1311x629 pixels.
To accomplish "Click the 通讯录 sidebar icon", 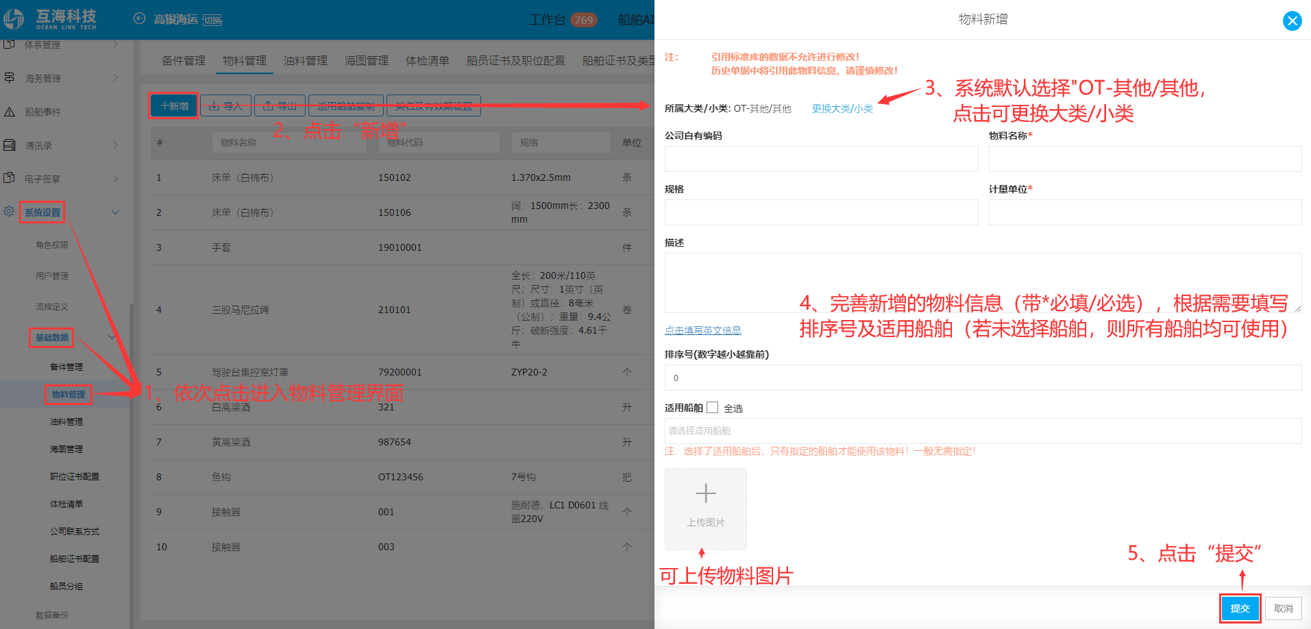I will [10, 145].
